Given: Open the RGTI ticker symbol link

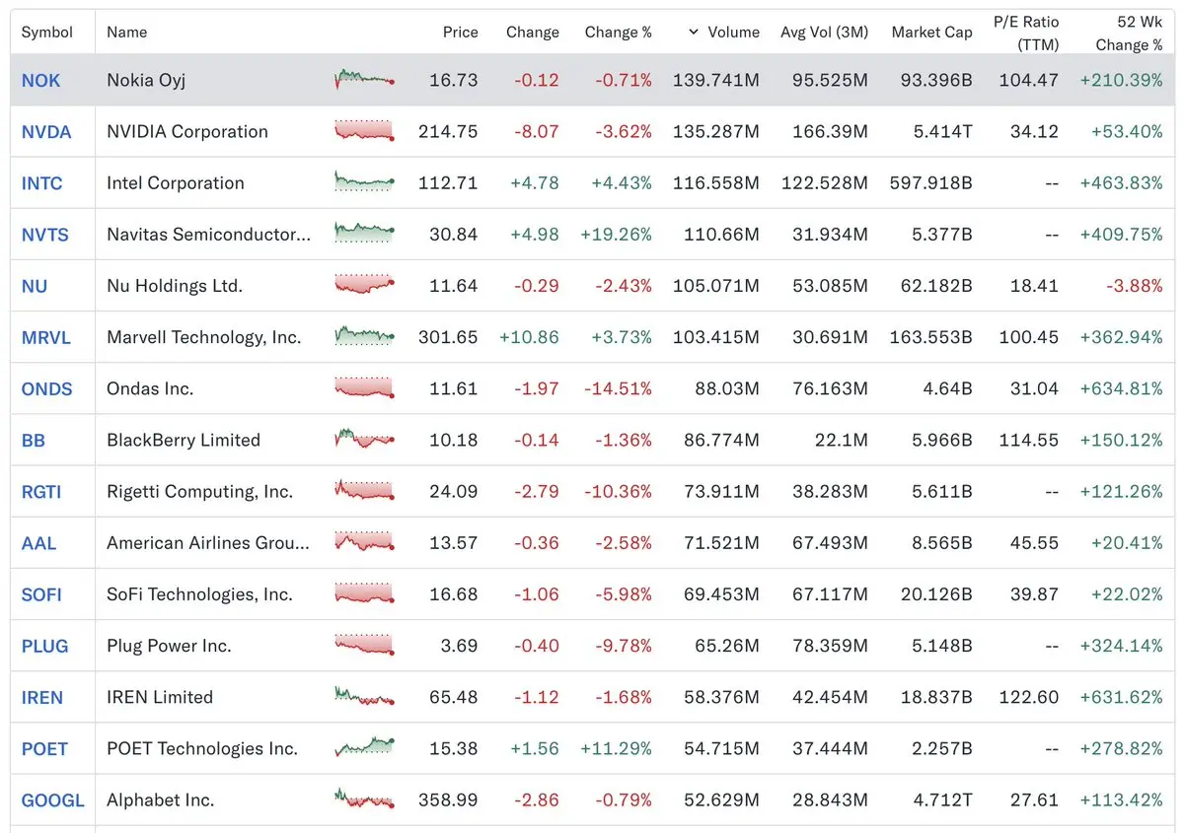Looking at the screenshot, I should point(41,492).
